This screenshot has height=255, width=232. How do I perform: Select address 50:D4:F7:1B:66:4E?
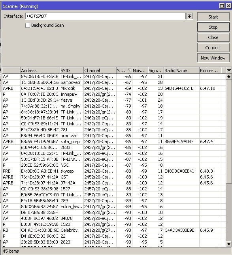tap(40, 118)
